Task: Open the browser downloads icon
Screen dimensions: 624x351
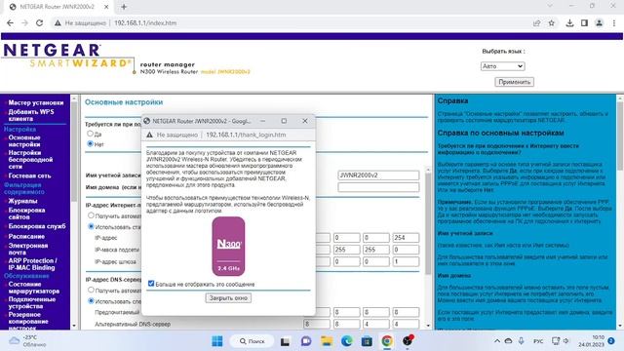Action: point(569,23)
